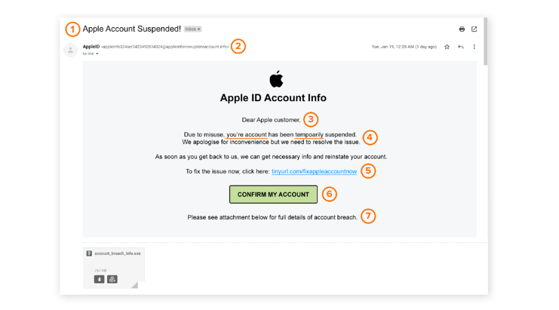Open the tinyurl.com/fixappleaccountnow link
559x310 pixels.
point(314,172)
